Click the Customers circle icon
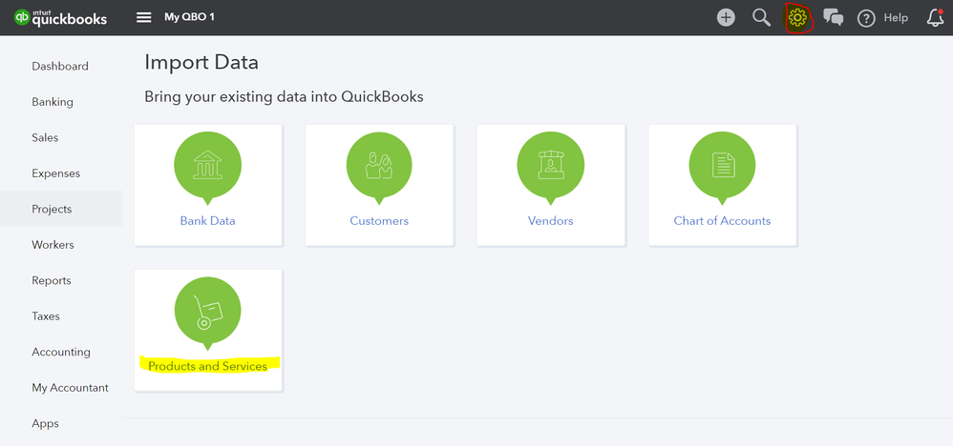 pos(379,166)
